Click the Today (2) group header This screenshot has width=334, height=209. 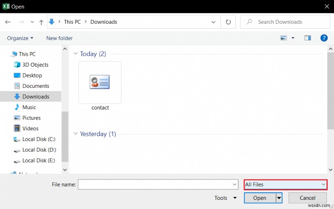(x=93, y=54)
